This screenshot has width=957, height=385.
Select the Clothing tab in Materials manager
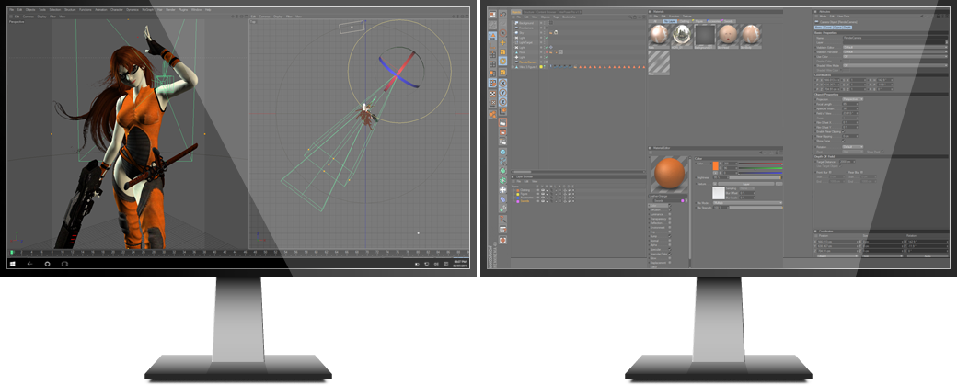click(x=685, y=21)
